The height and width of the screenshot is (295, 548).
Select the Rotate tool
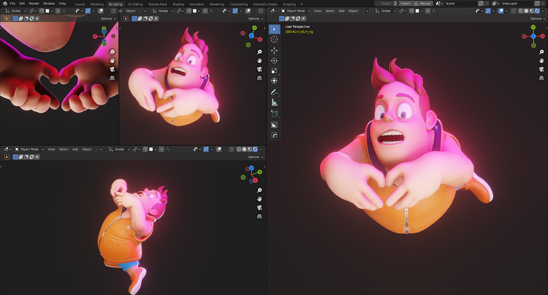(x=274, y=61)
